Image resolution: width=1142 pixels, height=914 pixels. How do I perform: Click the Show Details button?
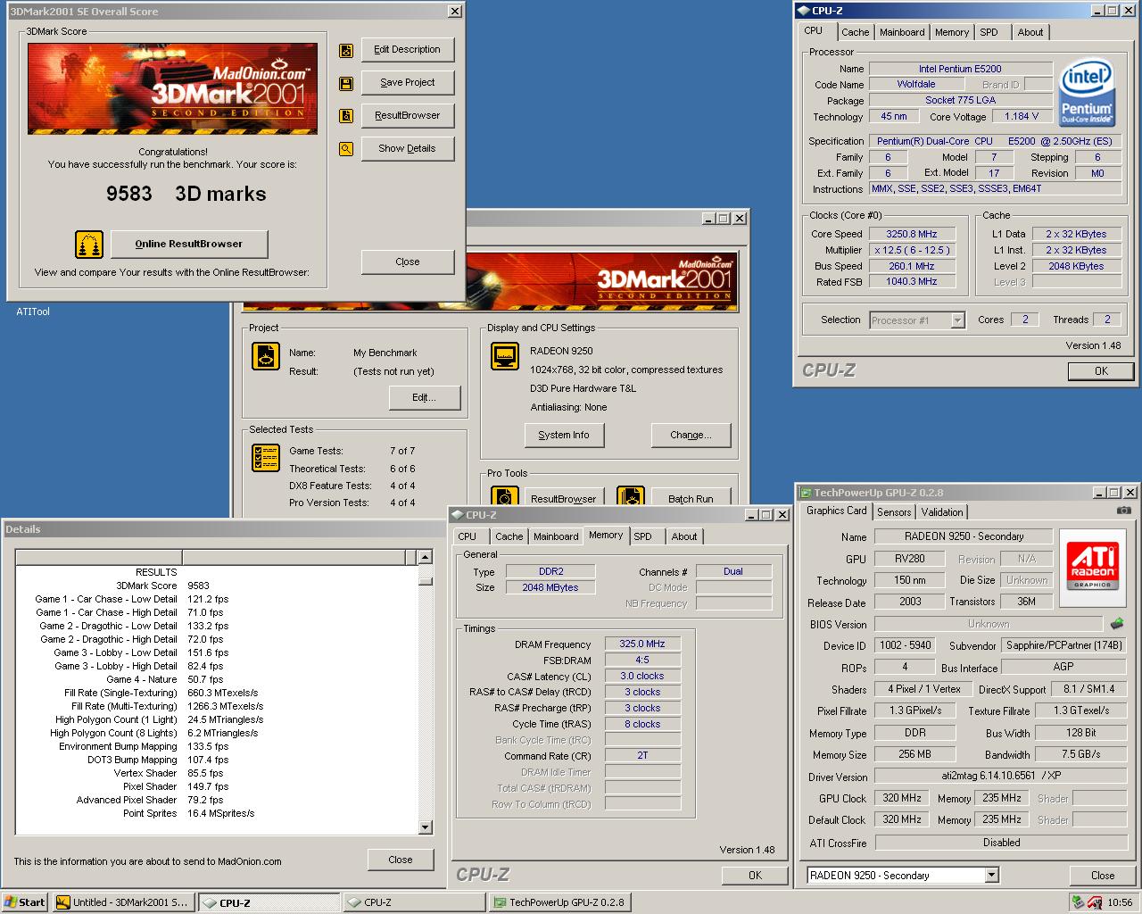point(408,148)
